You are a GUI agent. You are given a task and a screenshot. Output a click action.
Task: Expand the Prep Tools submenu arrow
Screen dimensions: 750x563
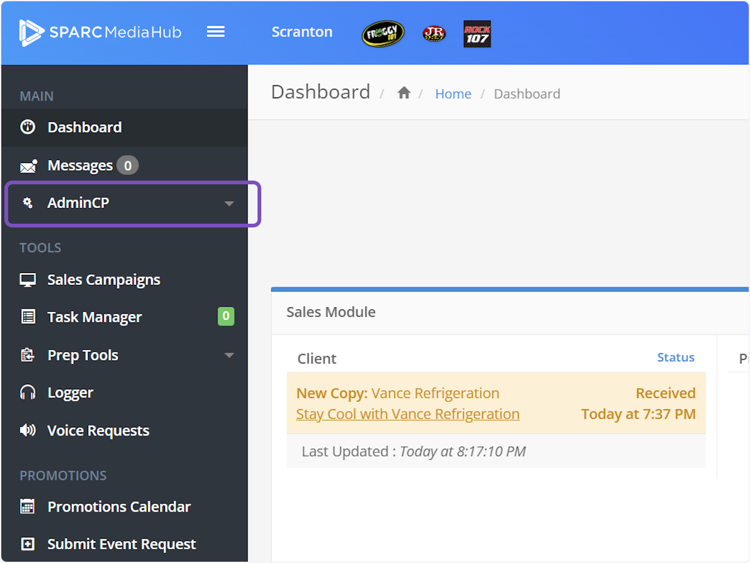point(229,356)
